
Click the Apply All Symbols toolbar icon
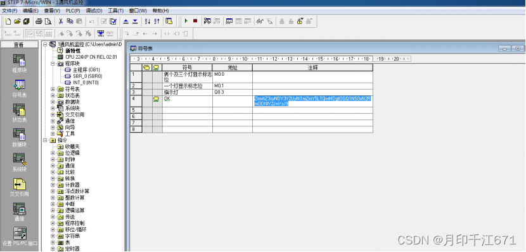tap(101, 33)
